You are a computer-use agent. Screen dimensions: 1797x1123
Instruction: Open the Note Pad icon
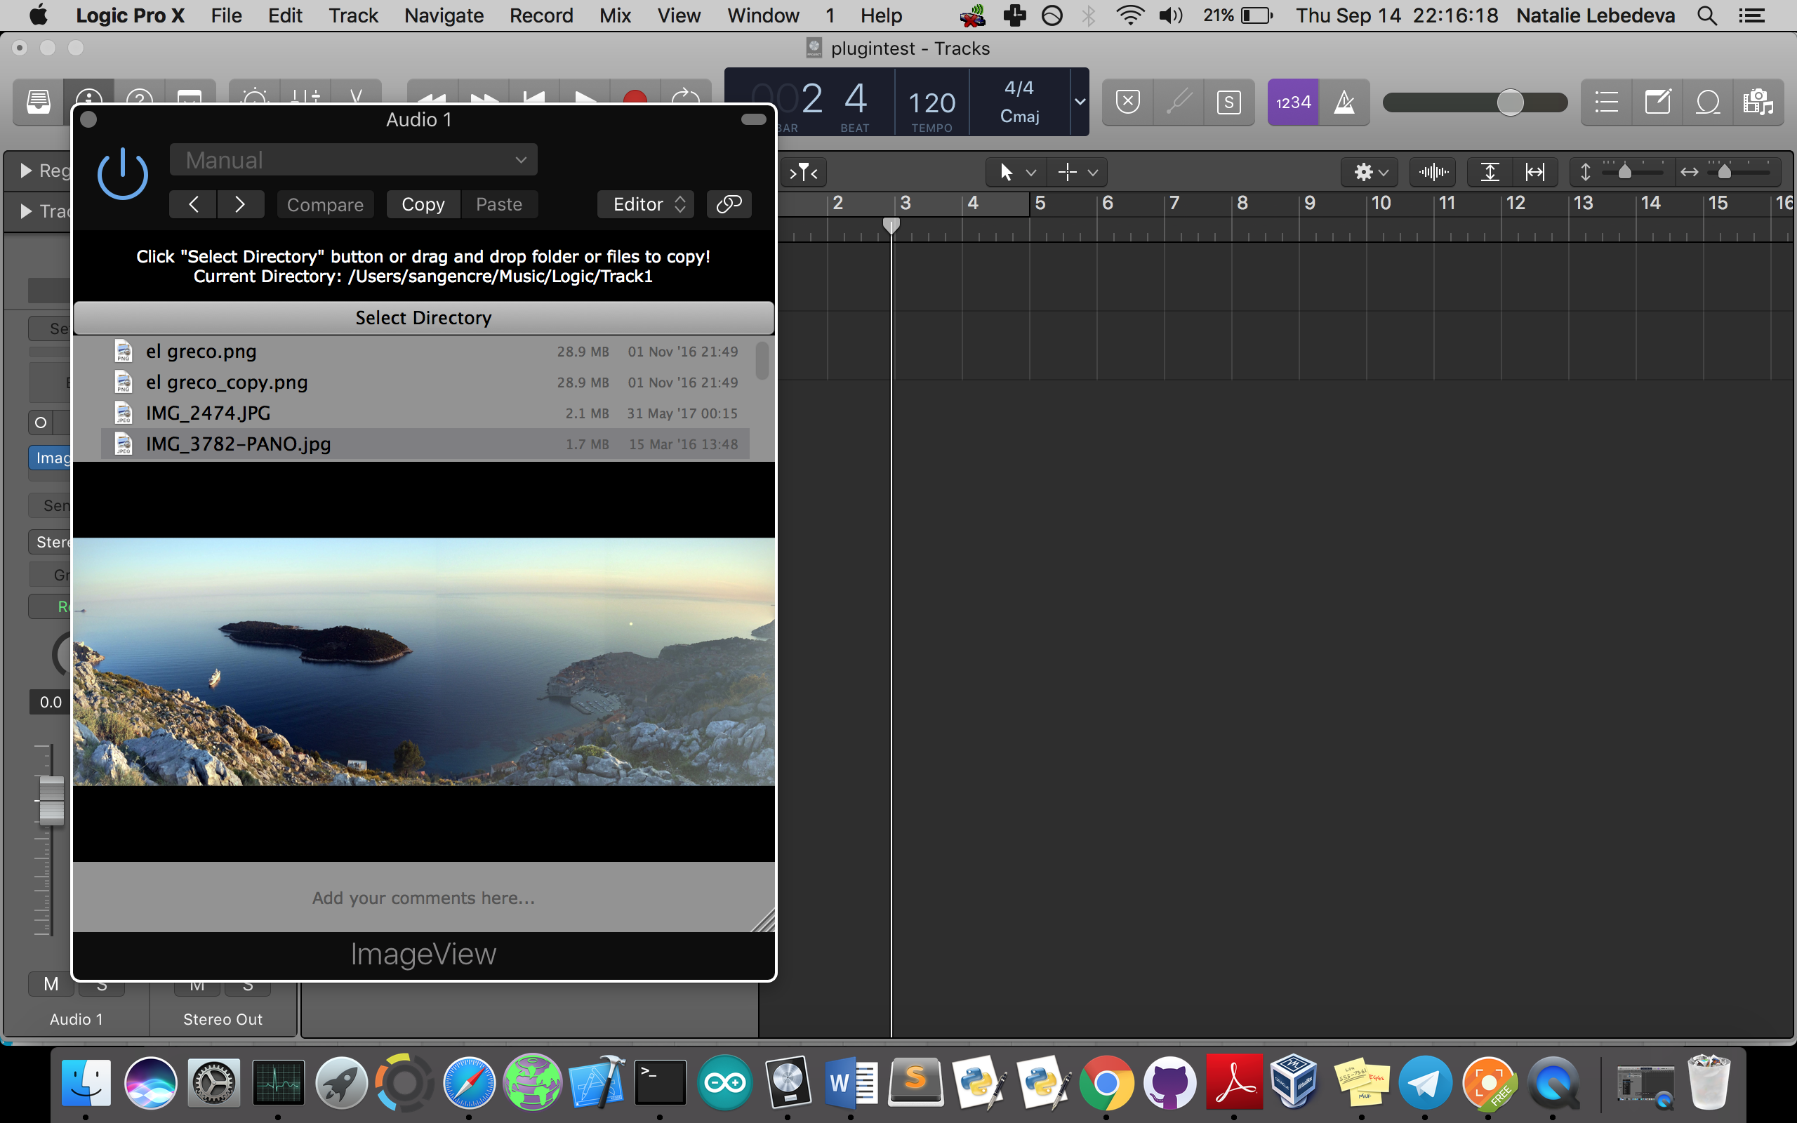(1657, 102)
